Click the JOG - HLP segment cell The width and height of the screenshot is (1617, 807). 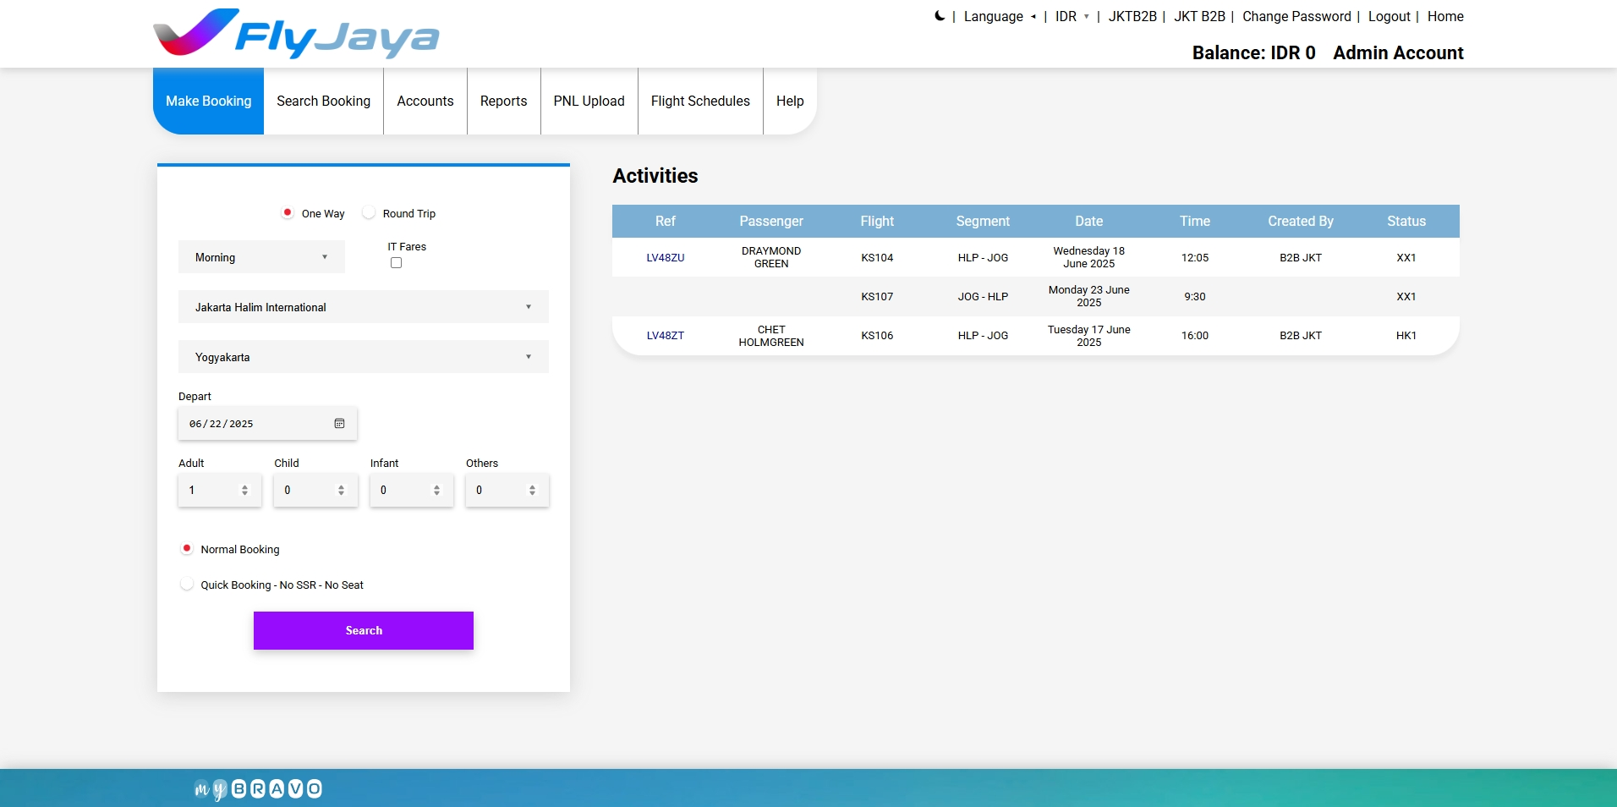(x=983, y=297)
